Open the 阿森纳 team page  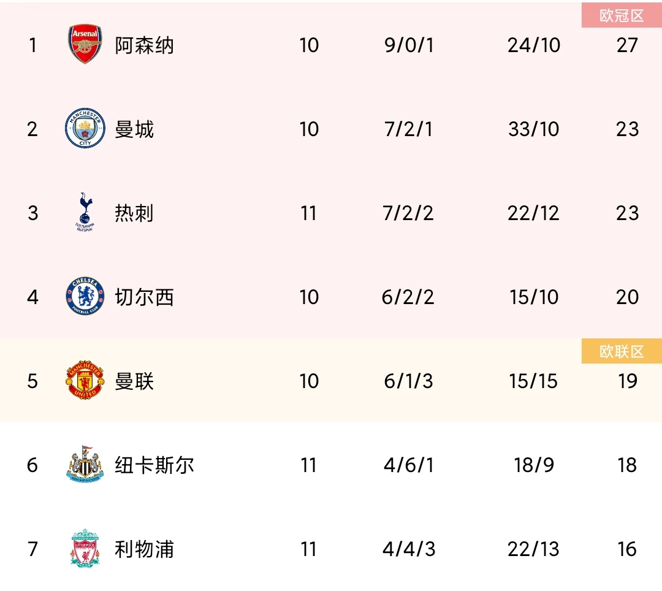click(145, 45)
